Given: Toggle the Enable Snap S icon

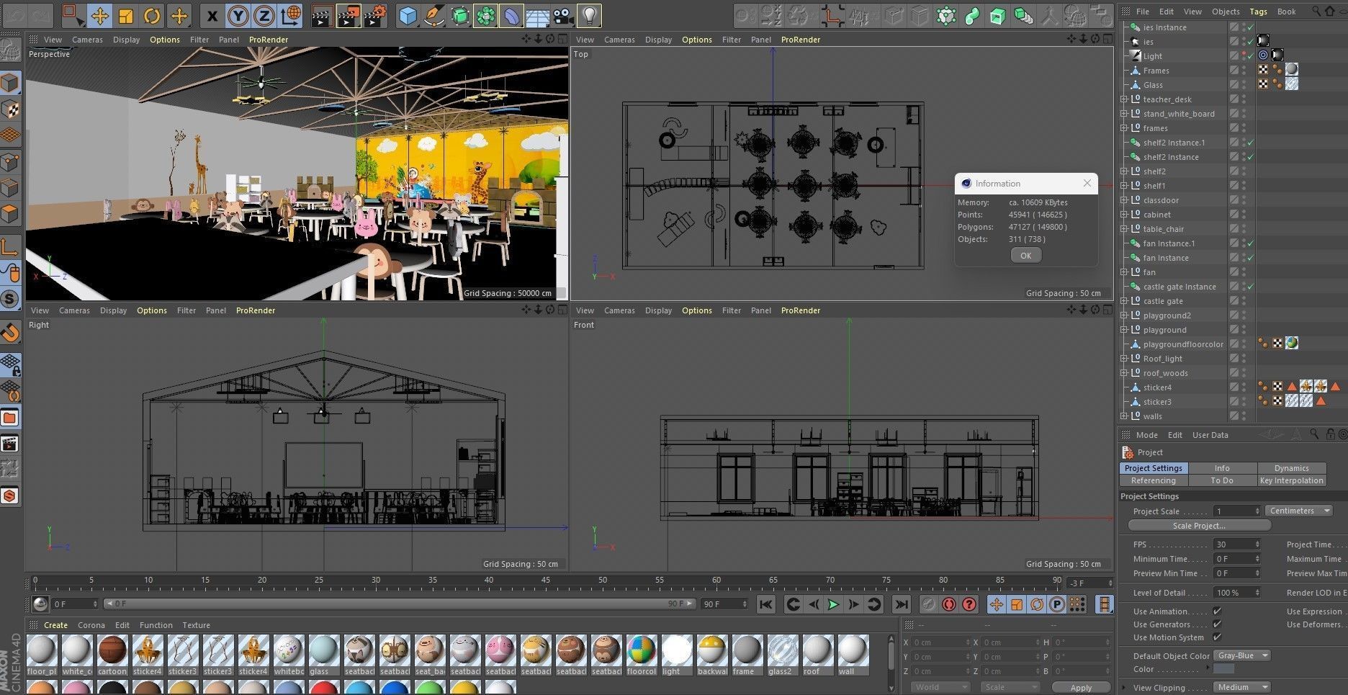Looking at the screenshot, I should point(10,299).
